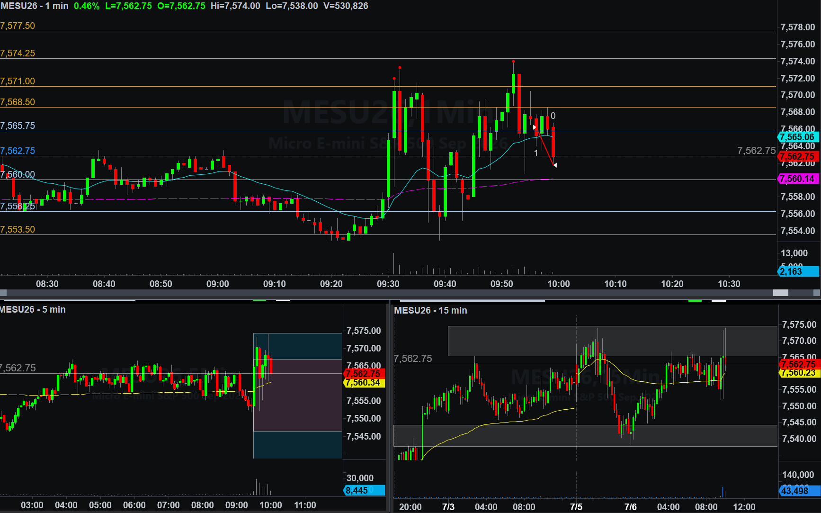The height and width of the screenshot is (513, 821).
Task: Select the blue 7,562.75 level label at left
Action: pyautogui.click(x=18, y=151)
